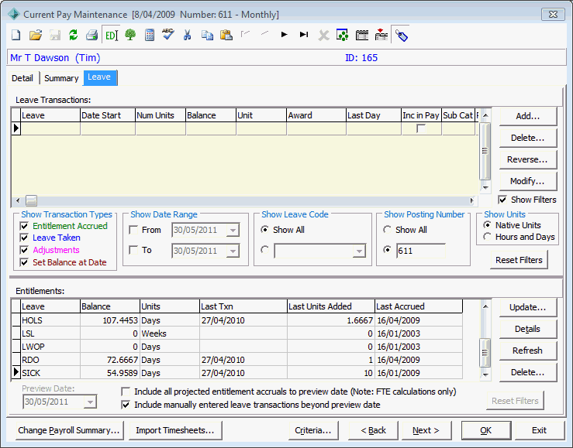
Task: Click the Copy pages icon
Action: 207,36
